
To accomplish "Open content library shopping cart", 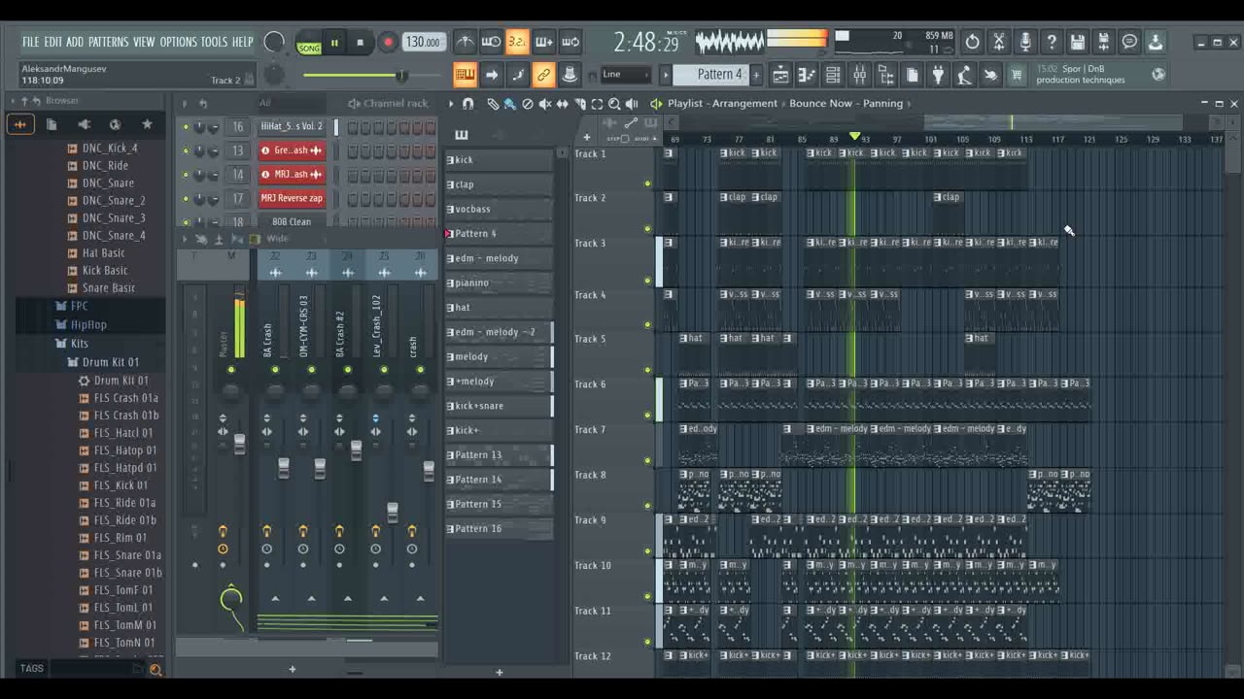I will (x=1017, y=75).
